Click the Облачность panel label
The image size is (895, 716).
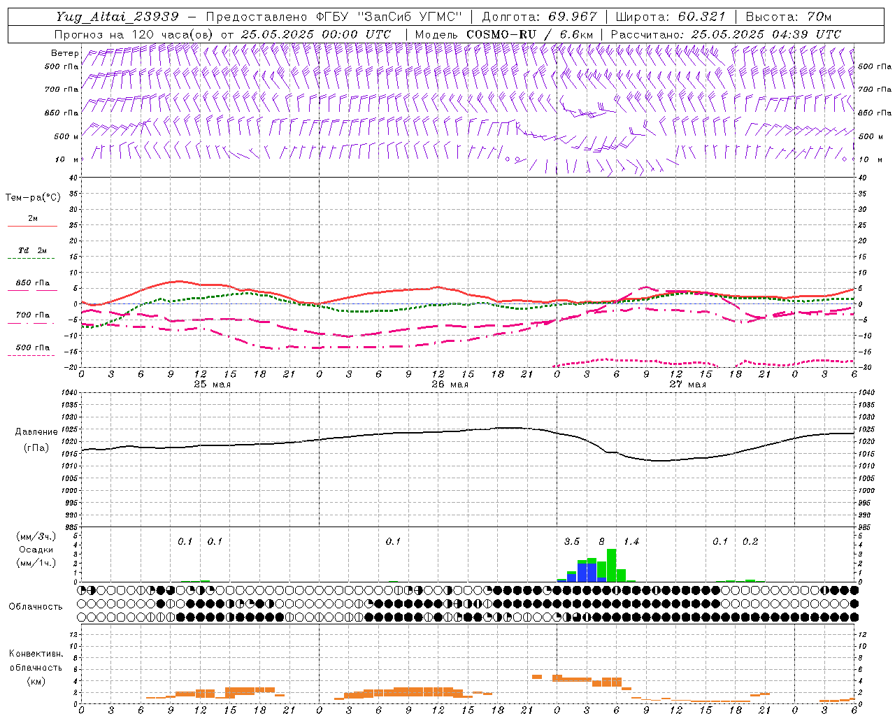(36, 607)
